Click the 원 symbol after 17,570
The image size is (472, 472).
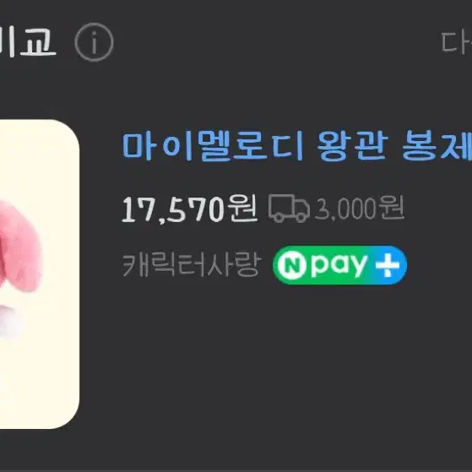[x=242, y=208]
